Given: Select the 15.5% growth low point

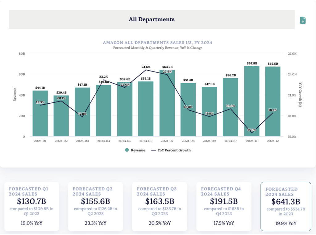Looking at the screenshot, I should click(252, 133).
